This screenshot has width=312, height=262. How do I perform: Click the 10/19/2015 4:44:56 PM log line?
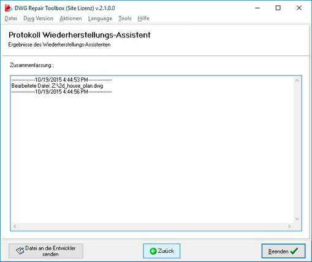(x=61, y=91)
